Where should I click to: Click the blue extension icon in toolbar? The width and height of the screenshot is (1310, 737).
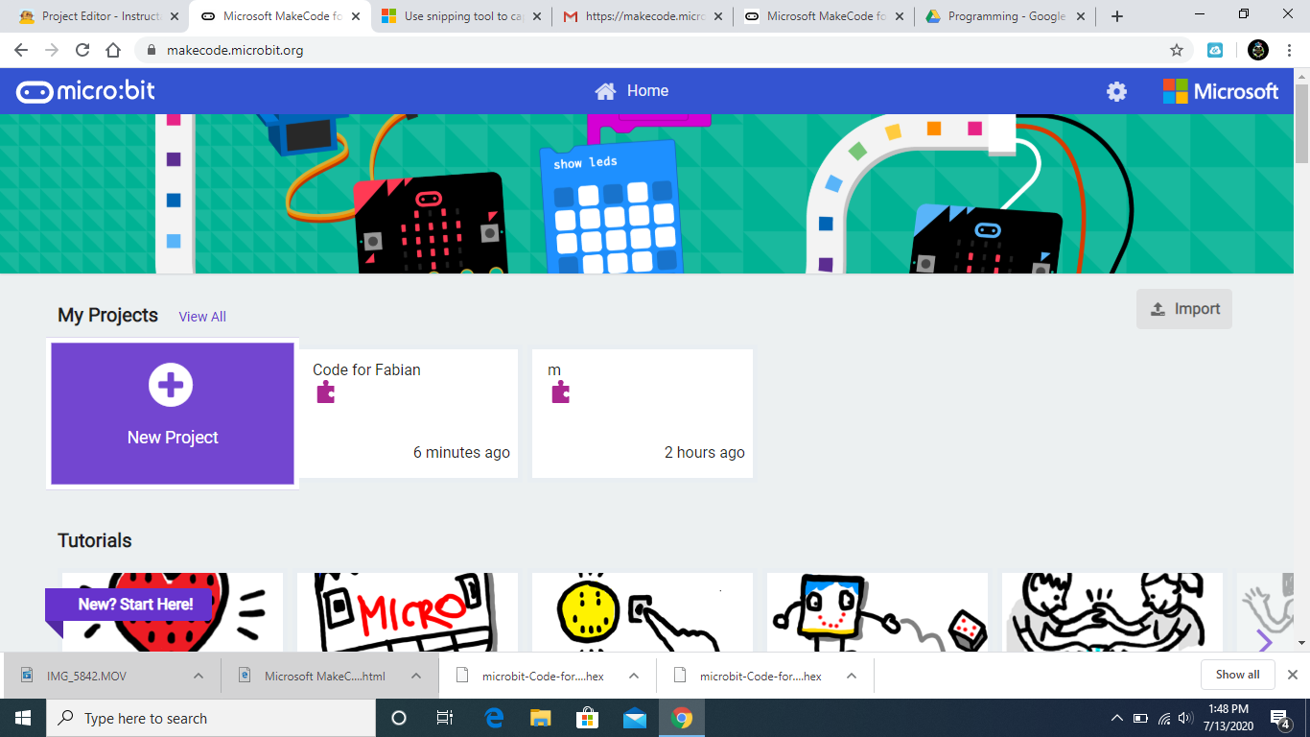click(x=1215, y=50)
